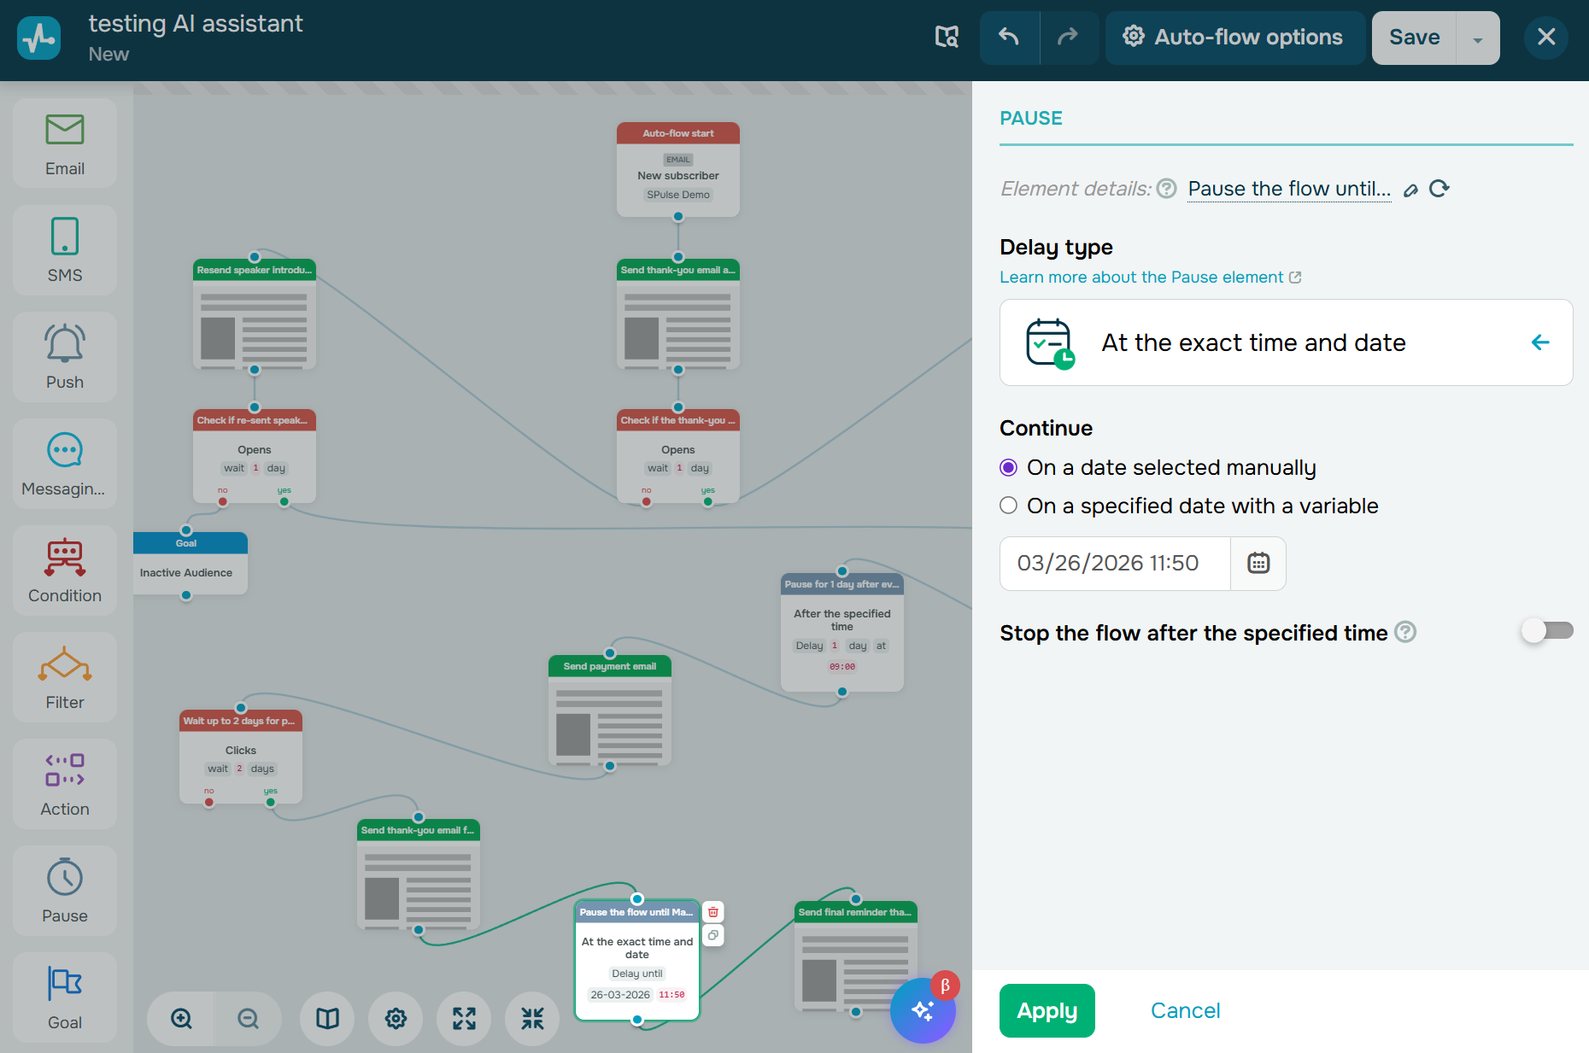Reset the element details name
The width and height of the screenshot is (1589, 1053).
(1439, 189)
